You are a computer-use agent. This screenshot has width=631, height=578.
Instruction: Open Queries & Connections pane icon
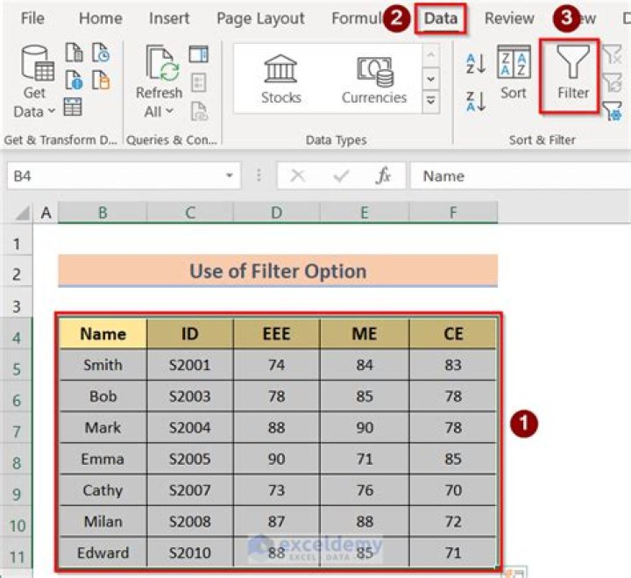199,54
